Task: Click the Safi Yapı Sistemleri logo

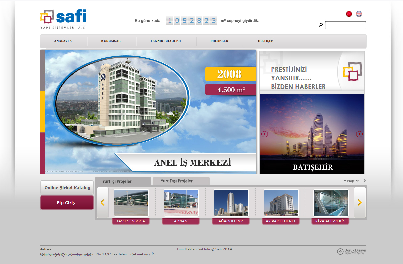Action: [63, 20]
